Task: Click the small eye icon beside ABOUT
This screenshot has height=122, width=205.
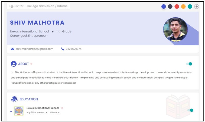Action: click(31, 64)
